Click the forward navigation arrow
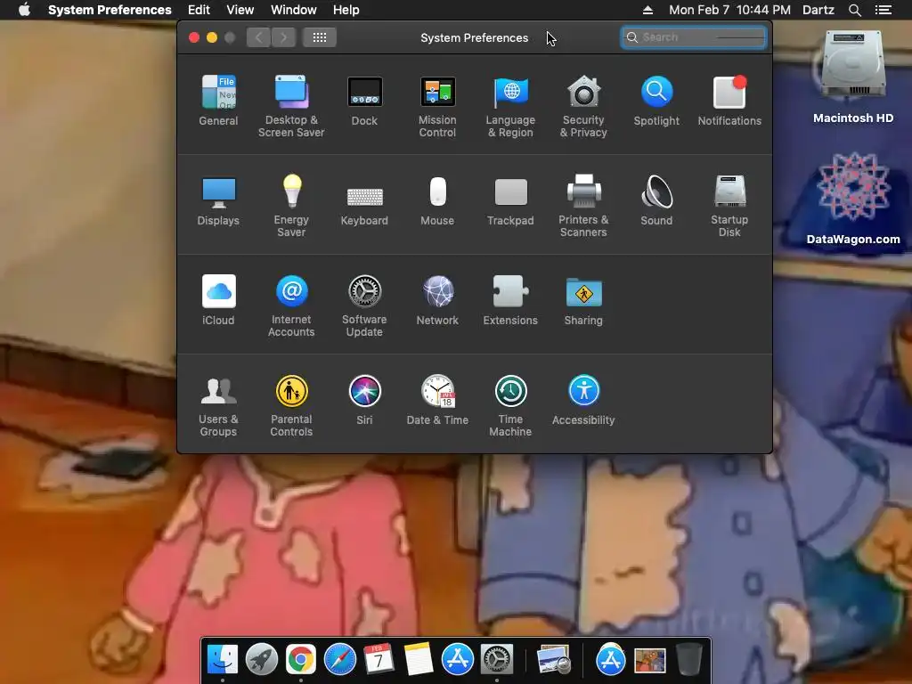Screen dimensions: 912x684 (284, 37)
